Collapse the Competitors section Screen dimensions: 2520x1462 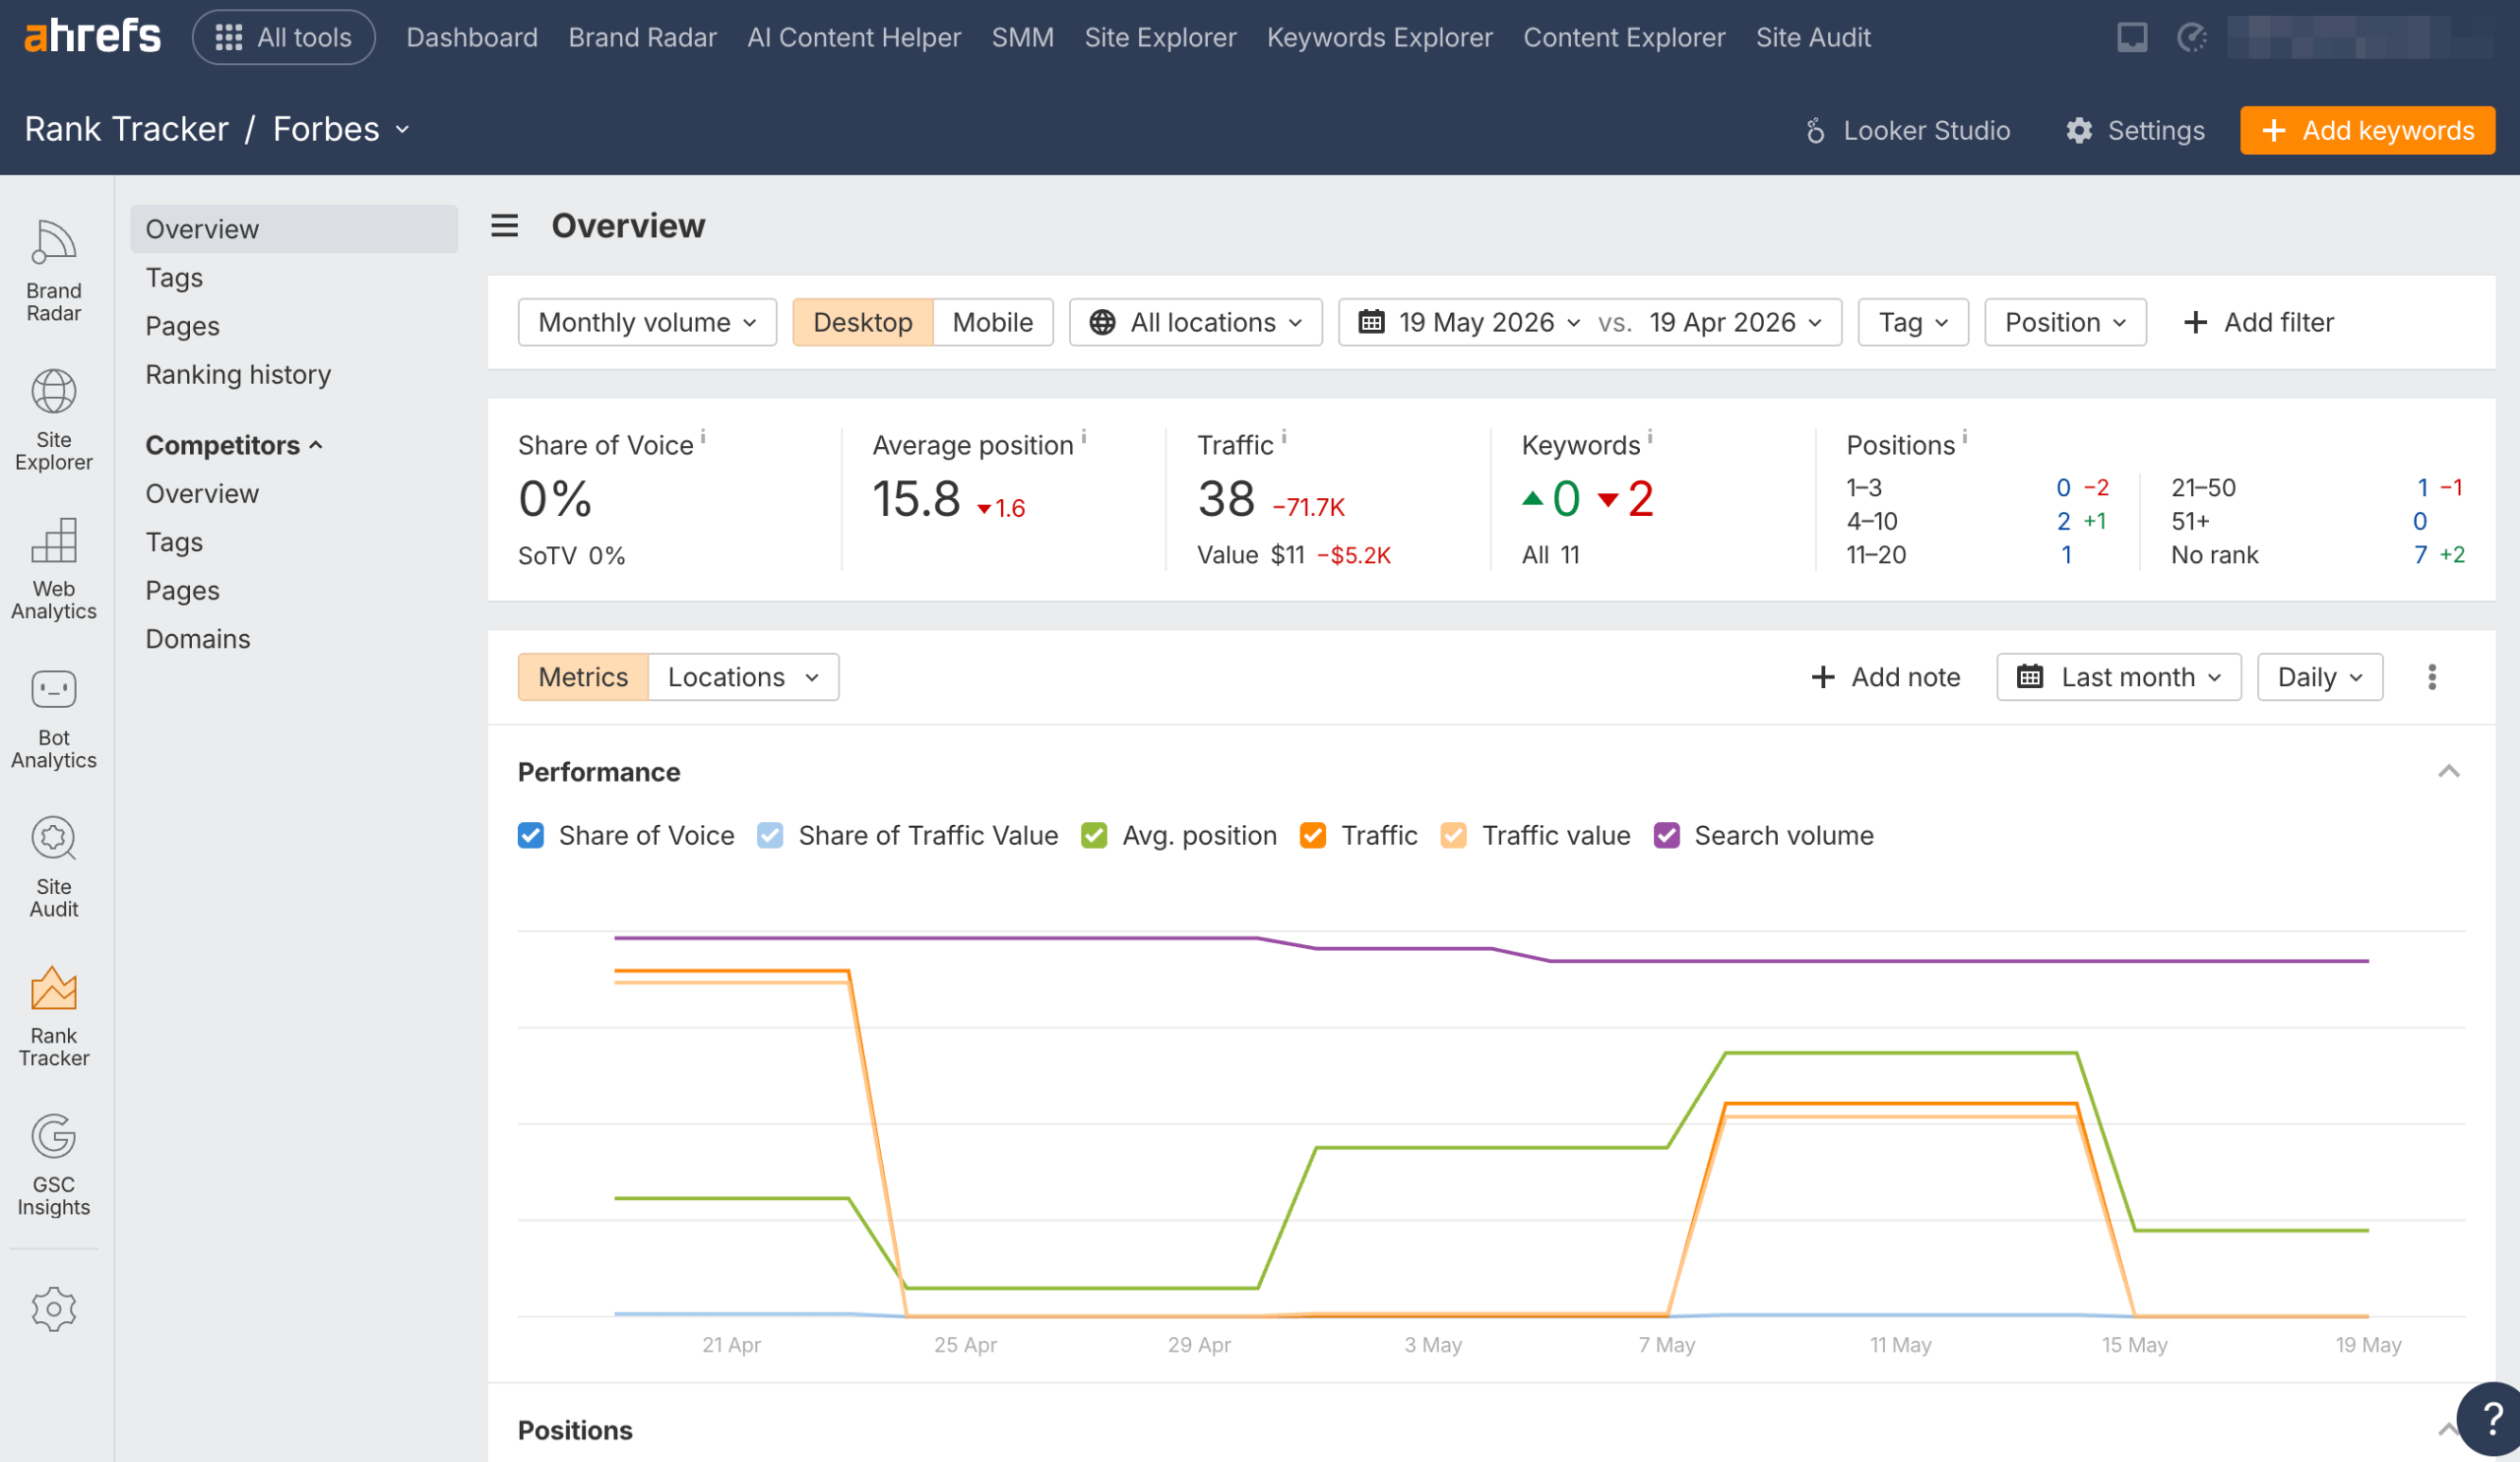(234, 445)
